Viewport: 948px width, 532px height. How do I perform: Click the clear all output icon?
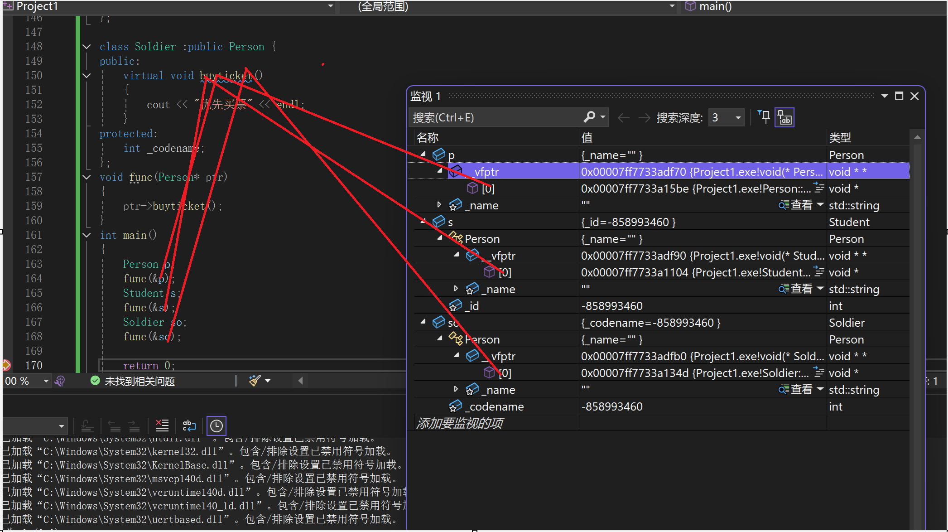162,426
